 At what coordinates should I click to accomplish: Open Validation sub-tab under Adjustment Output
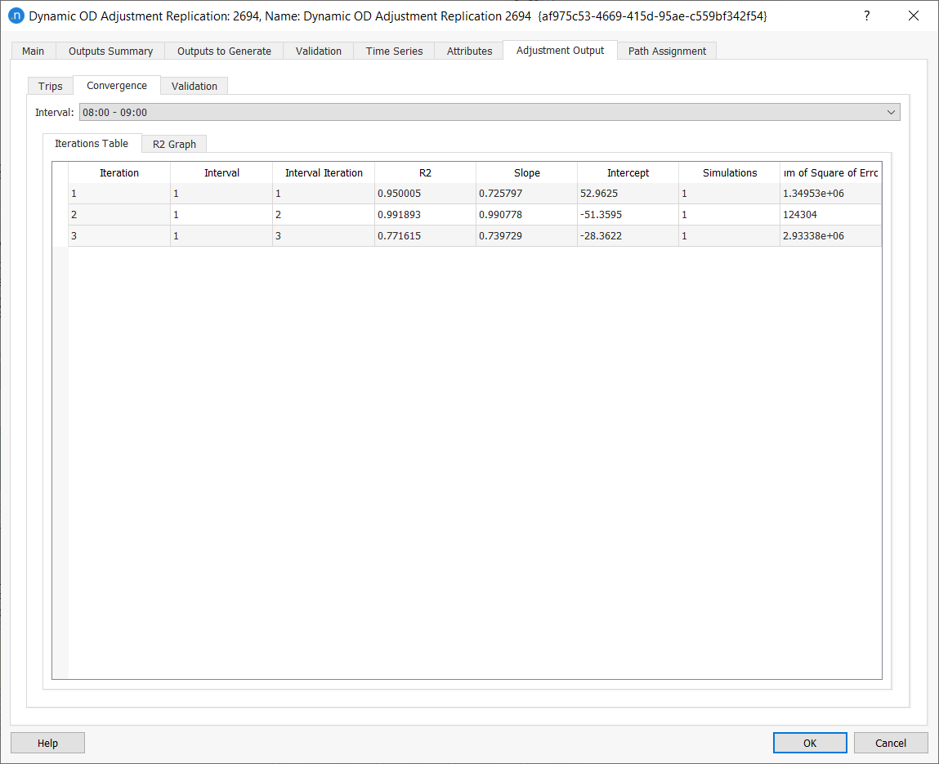195,86
